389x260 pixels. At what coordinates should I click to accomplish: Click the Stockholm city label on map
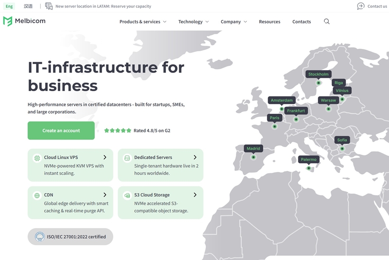pos(318,74)
